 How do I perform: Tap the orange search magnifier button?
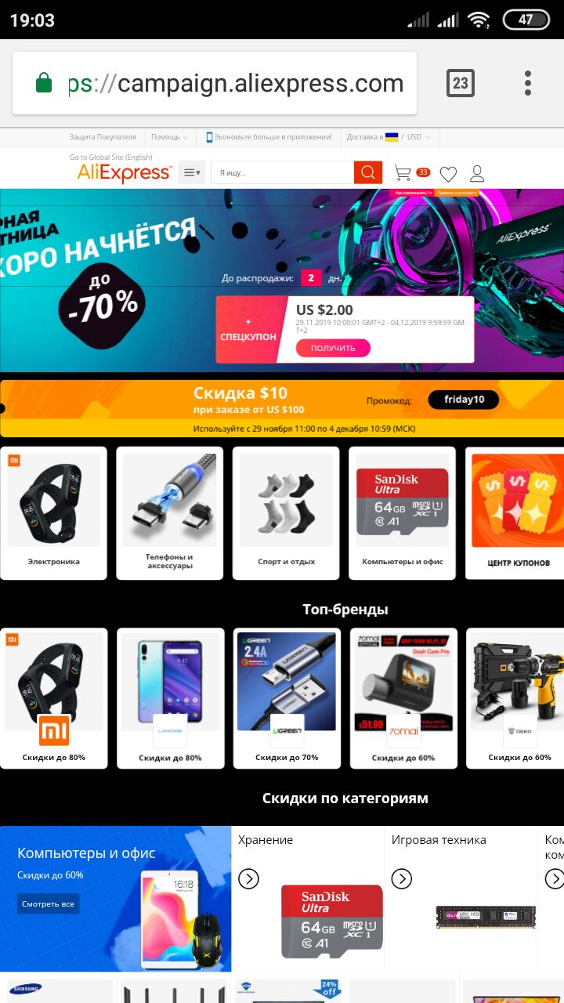[368, 172]
